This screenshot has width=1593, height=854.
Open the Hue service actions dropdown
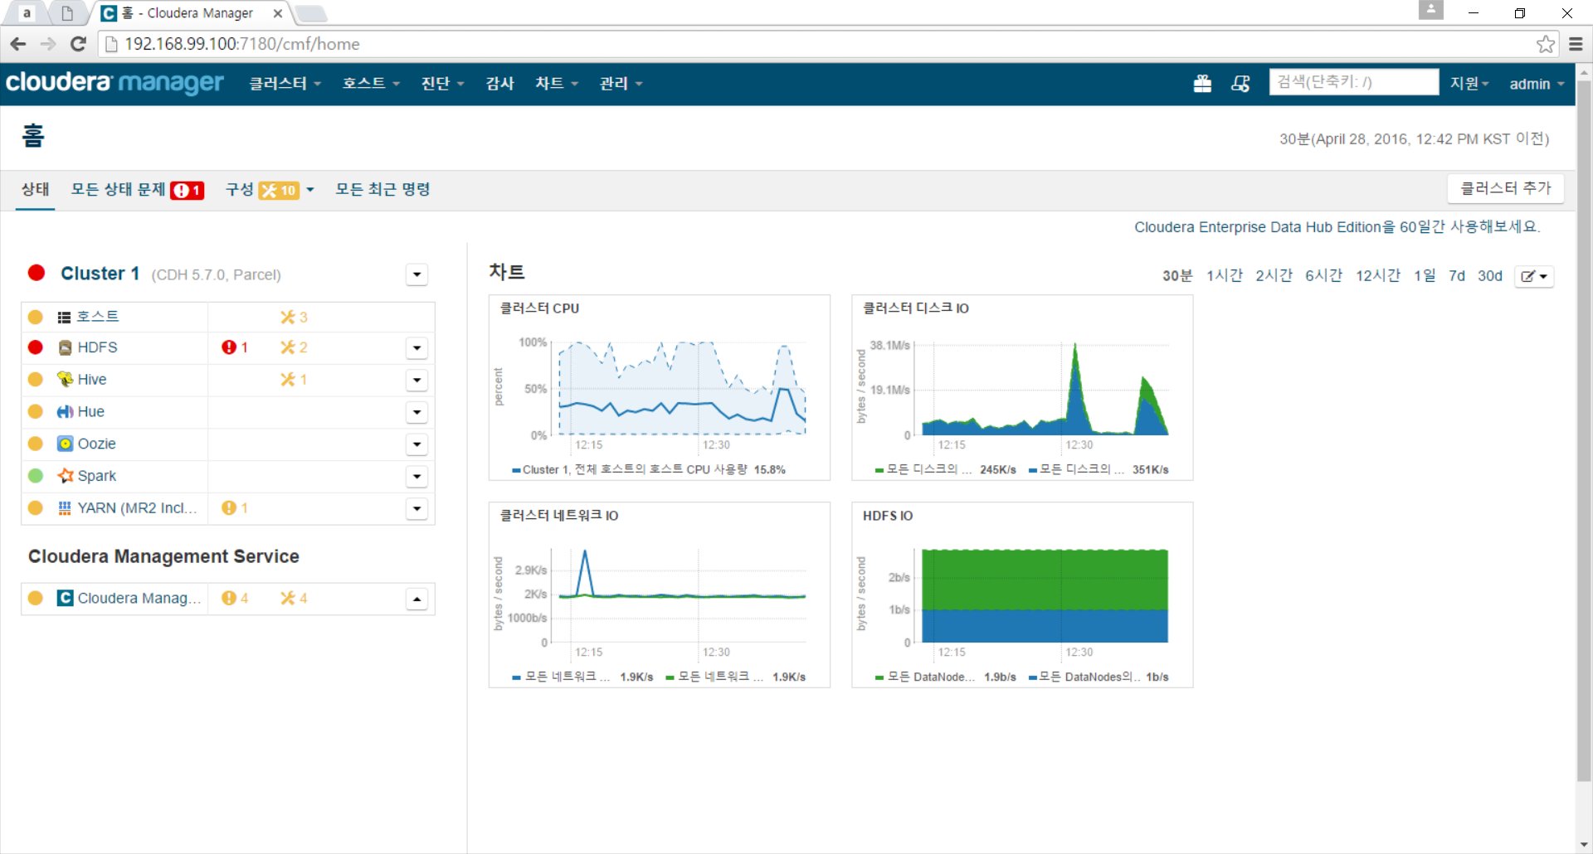[x=417, y=412]
